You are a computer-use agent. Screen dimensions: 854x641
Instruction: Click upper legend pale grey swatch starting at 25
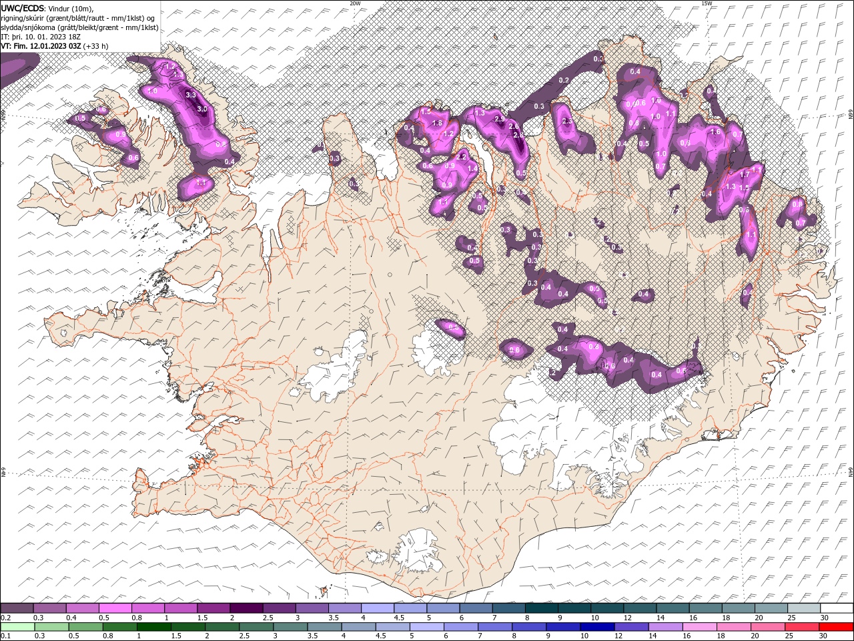(x=804, y=608)
